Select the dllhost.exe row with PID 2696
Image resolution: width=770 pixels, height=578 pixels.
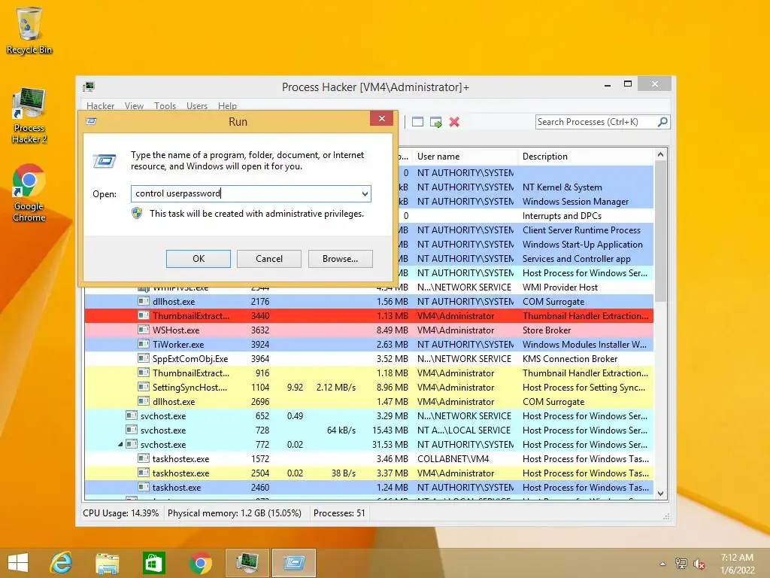point(368,402)
